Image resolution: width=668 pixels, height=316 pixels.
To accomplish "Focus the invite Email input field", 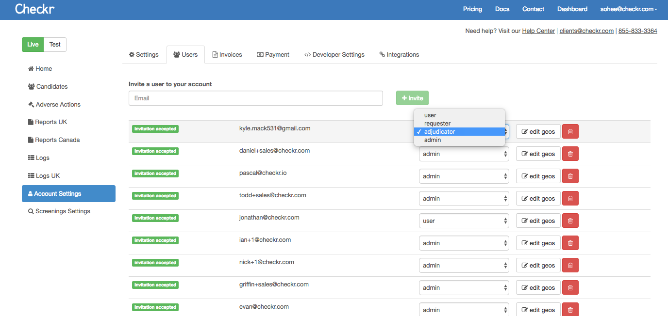I will point(256,98).
